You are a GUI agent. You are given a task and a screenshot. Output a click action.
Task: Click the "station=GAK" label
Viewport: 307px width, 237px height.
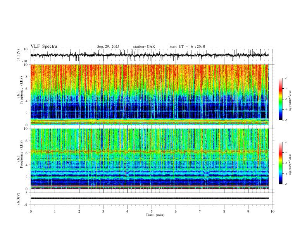click(144, 46)
